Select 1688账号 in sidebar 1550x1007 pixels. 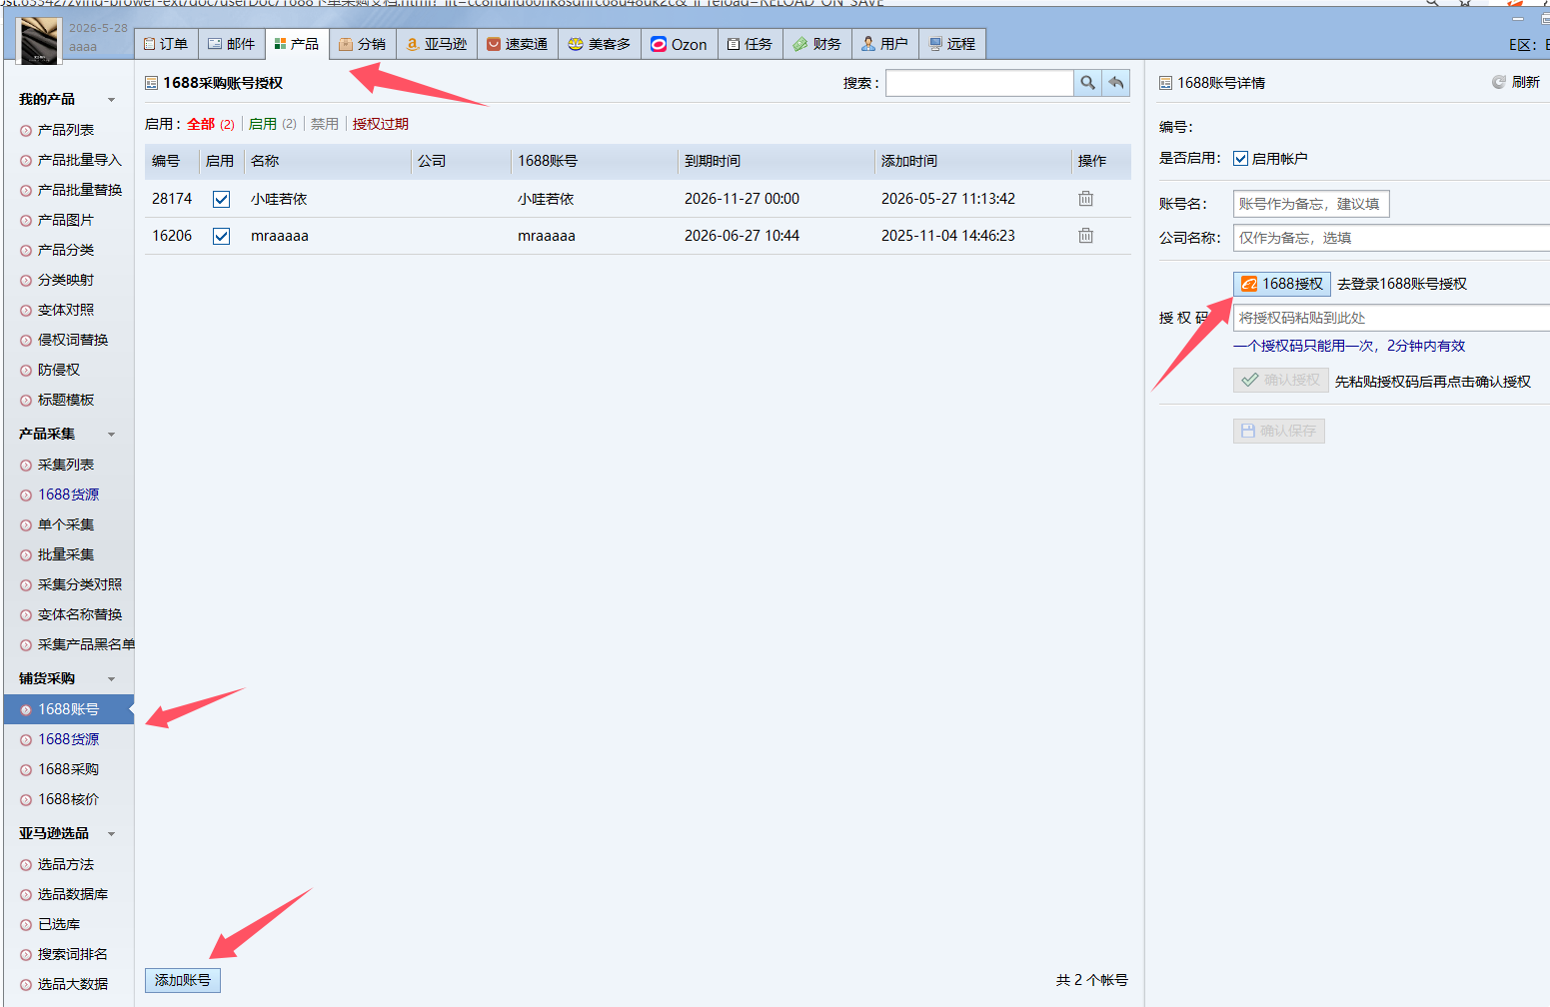point(68,709)
